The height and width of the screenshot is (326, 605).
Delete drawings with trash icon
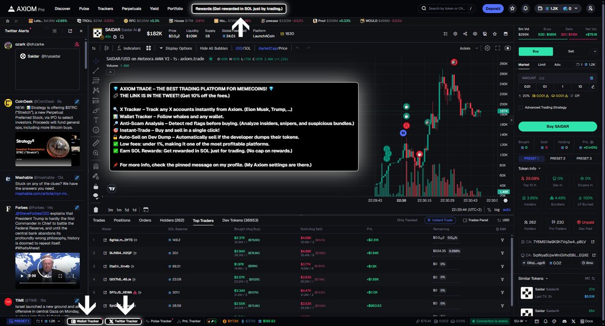(96, 209)
